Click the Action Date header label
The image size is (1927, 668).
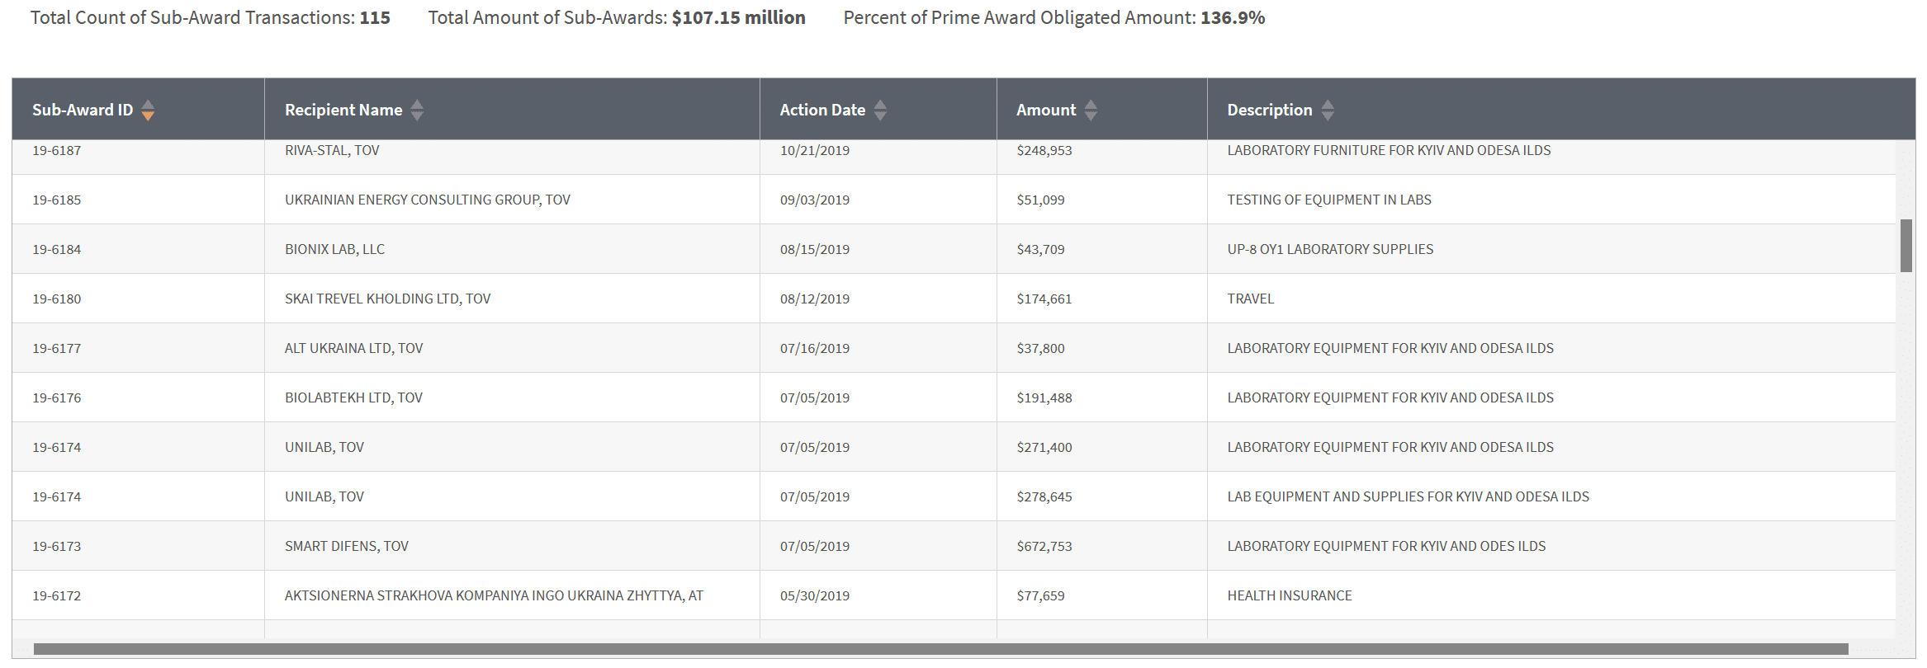(822, 110)
